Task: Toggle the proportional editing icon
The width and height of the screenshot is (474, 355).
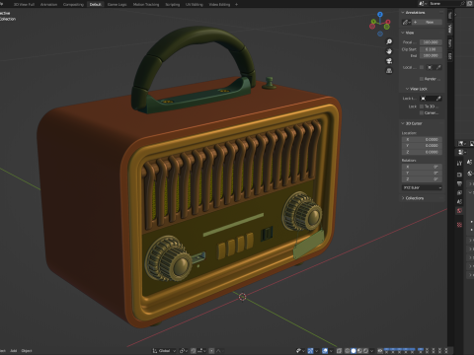Action: click(211, 351)
